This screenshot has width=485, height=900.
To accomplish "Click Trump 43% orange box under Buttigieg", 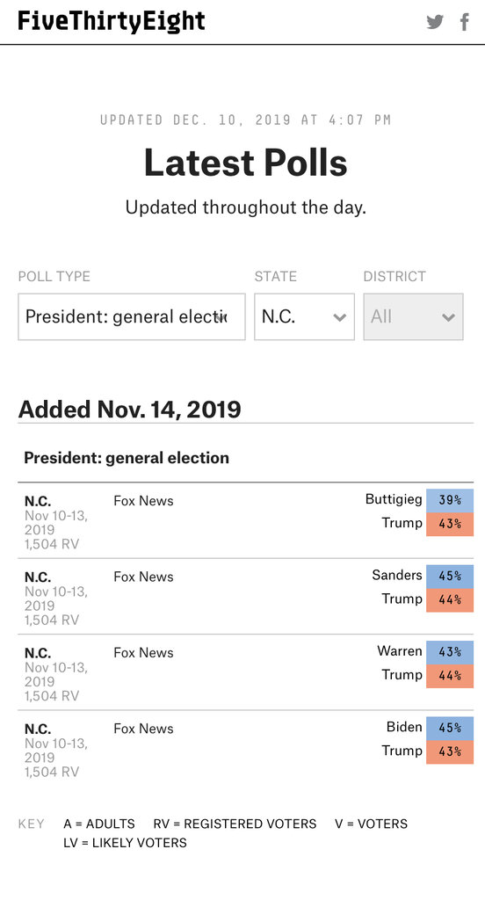I will [x=450, y=524].
